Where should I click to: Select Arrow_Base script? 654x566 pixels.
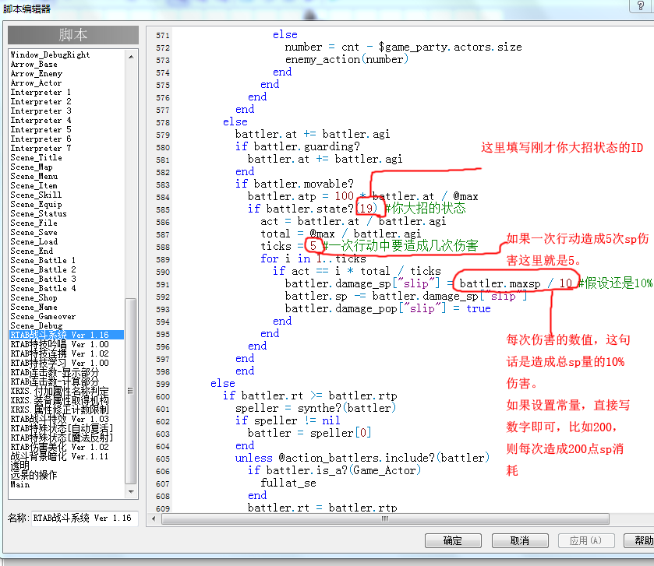[x=34, y=64]
